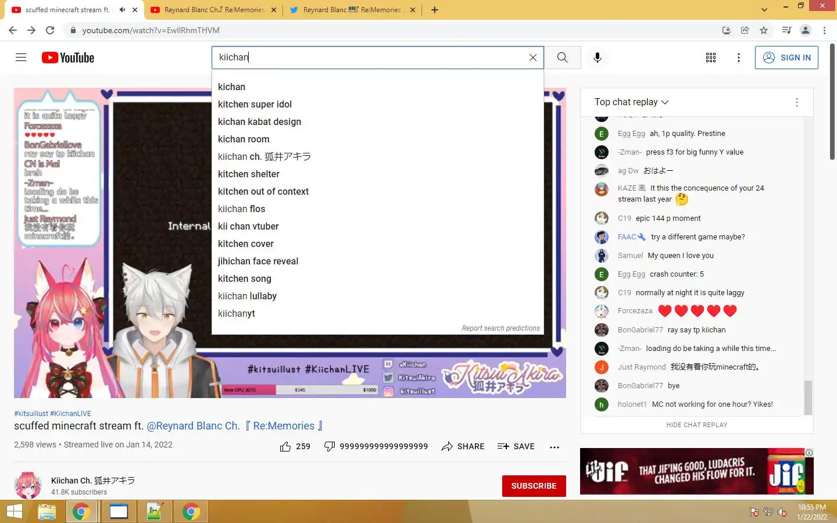Select suggestion 'kii chan vtuber'
Viewport: 837px width, 523px height.
[x=378, y=226]
